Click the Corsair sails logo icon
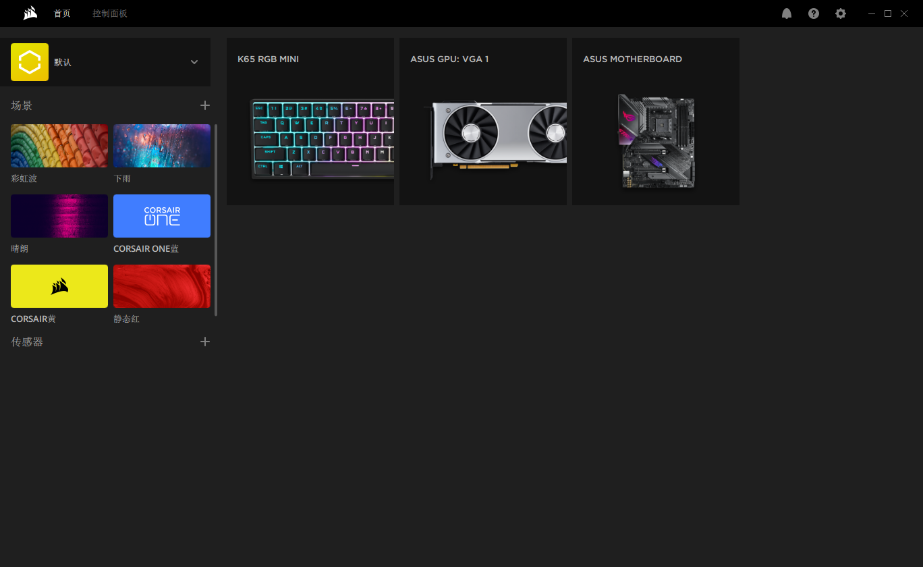923x567 pixels. pyautogui.click(x=30, y=13)
